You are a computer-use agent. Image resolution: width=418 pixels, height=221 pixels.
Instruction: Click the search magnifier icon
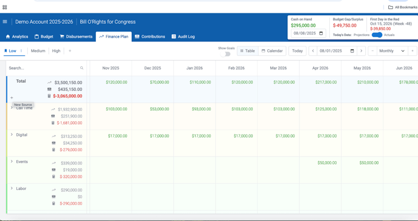82,68
